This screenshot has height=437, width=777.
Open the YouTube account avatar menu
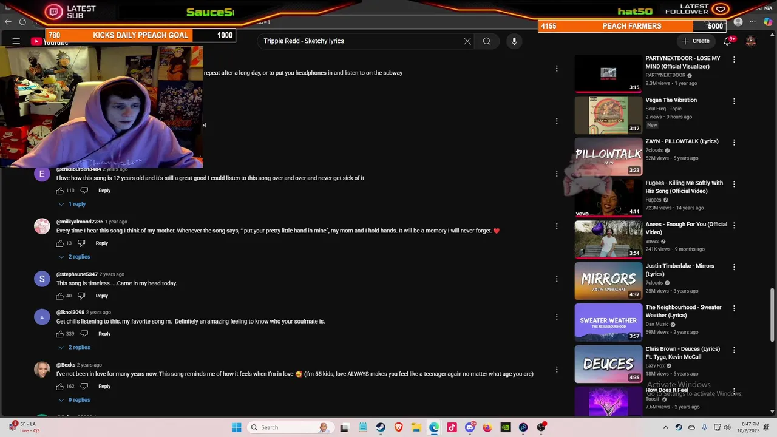751,41
